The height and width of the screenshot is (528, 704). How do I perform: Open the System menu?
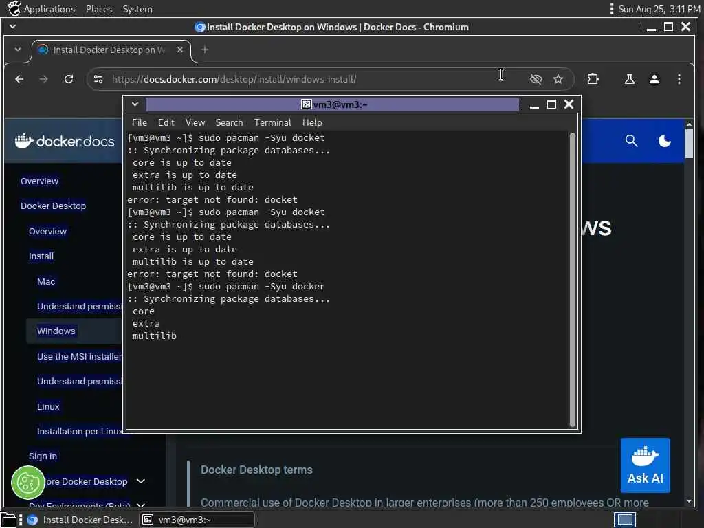(137, 9)
